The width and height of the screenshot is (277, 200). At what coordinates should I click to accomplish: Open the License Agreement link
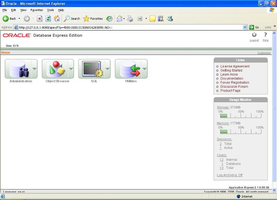235,66
